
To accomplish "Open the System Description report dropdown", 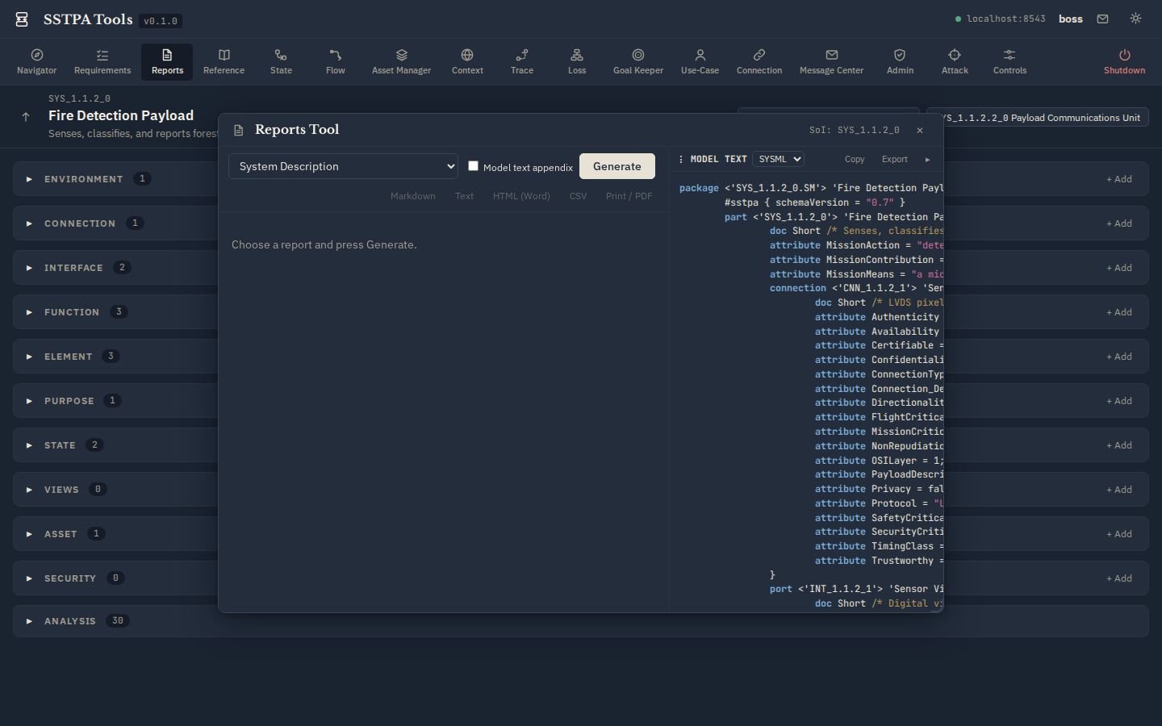I will pyautogui.click(x=343, y=166).
